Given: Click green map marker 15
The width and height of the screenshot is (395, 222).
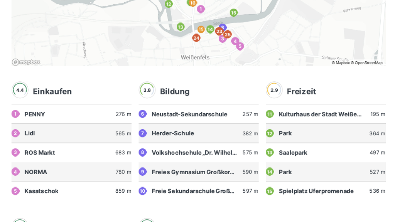Looking at the screenshot, I should 233,13.
